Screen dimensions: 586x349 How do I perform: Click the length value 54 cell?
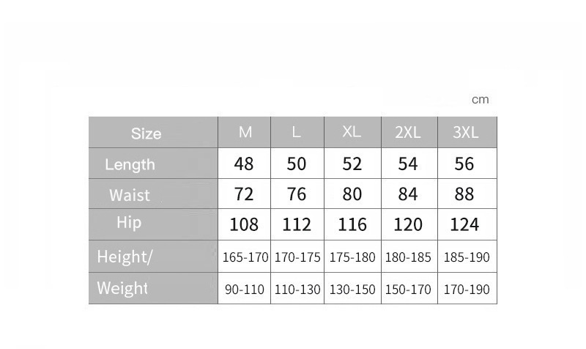(408, 164)
